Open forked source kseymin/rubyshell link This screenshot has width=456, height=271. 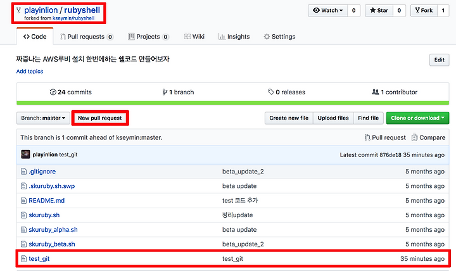73,18
